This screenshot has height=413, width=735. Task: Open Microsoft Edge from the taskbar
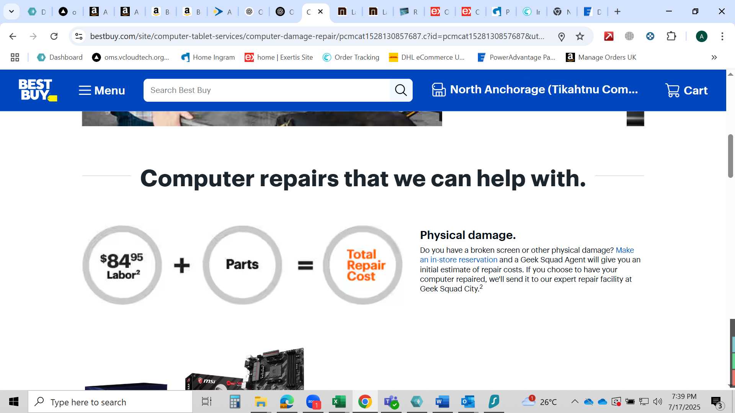click(x=287, y=402)
